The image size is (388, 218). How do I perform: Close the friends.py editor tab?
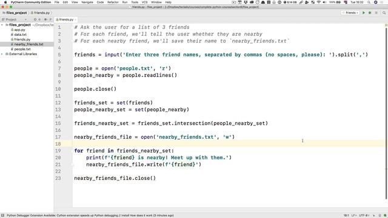pyautogui.click(x=75, y=19)
